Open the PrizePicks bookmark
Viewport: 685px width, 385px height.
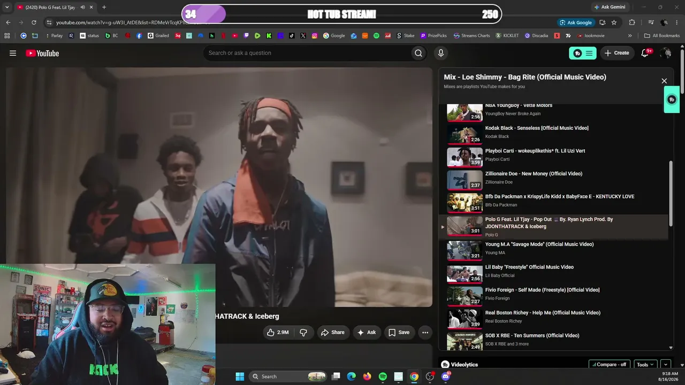[x=433, y=36]
